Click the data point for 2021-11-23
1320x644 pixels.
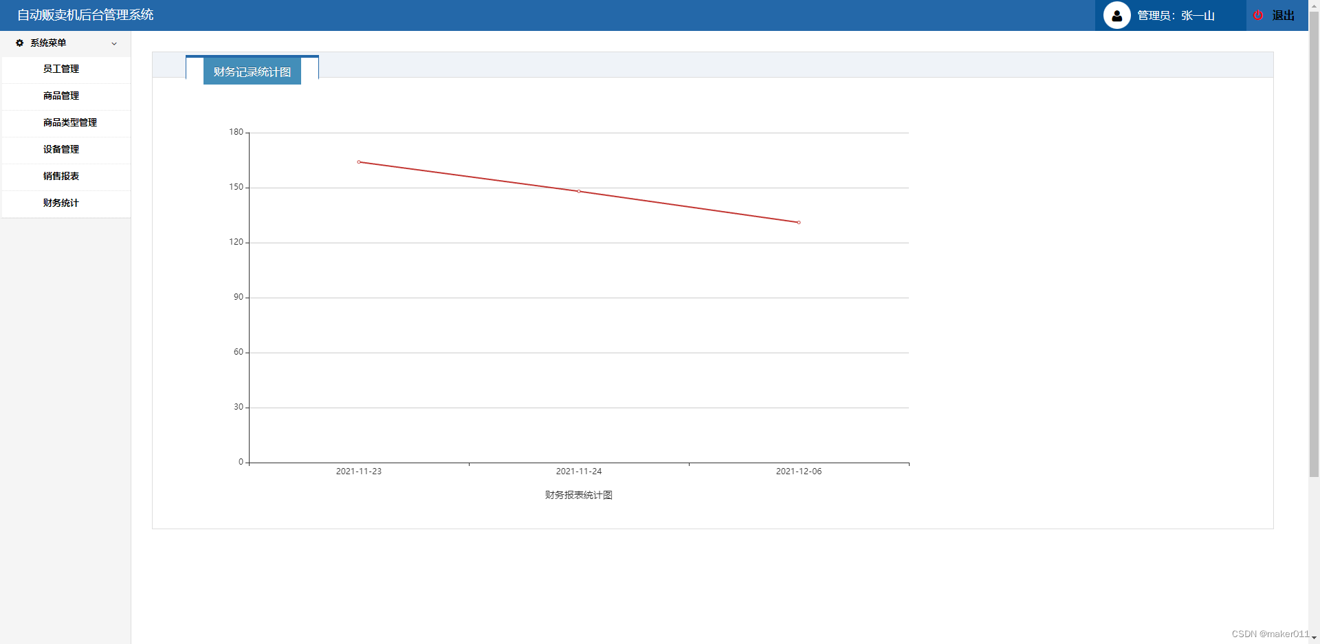pyautogui.click(x=359, y=162)
